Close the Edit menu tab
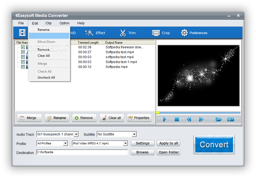256x178 pixels. [35, 23]
